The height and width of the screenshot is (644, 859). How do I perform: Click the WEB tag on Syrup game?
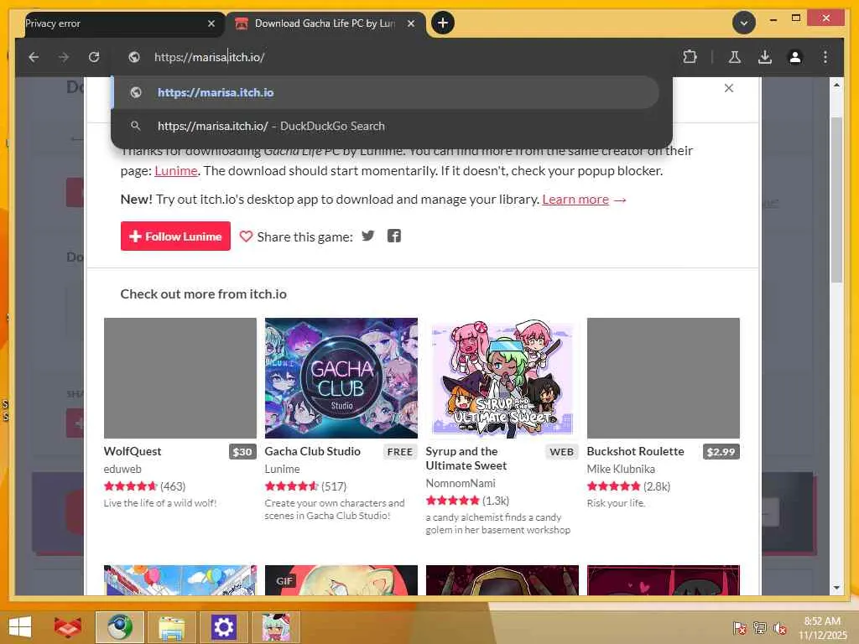coord(561,452)
